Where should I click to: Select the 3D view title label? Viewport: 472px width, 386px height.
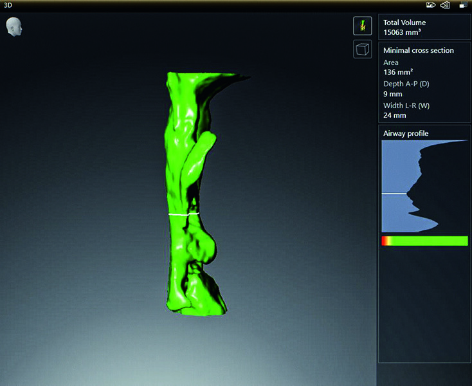pos(7,5)
